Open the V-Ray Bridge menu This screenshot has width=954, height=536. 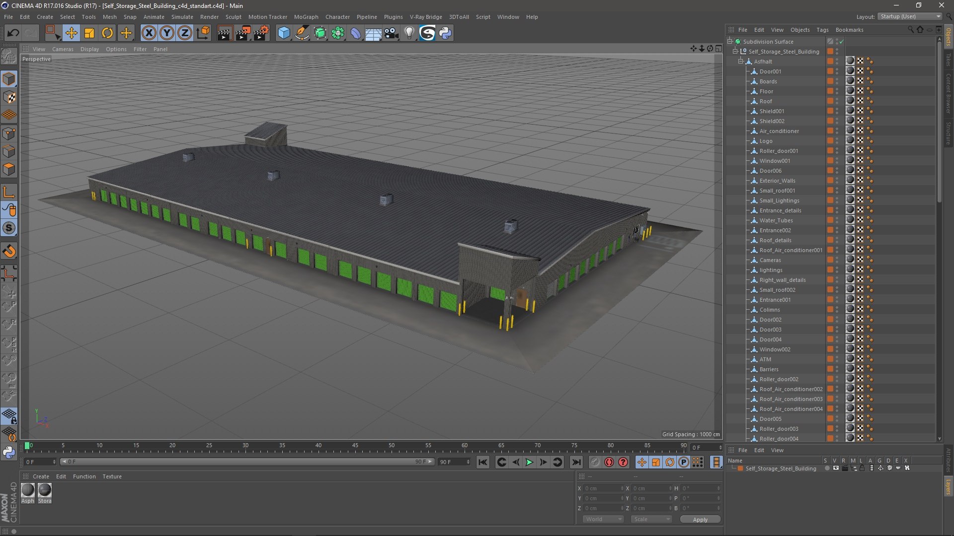426,17
